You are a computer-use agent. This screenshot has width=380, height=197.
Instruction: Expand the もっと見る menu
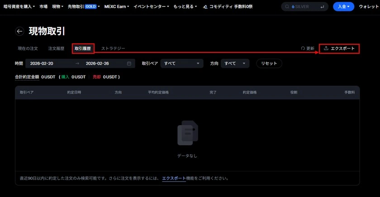[x=185, y=6]
